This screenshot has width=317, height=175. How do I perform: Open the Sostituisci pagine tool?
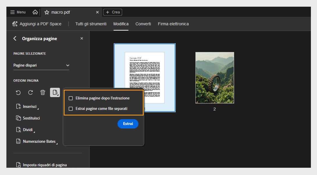click(x=31, y=118)
